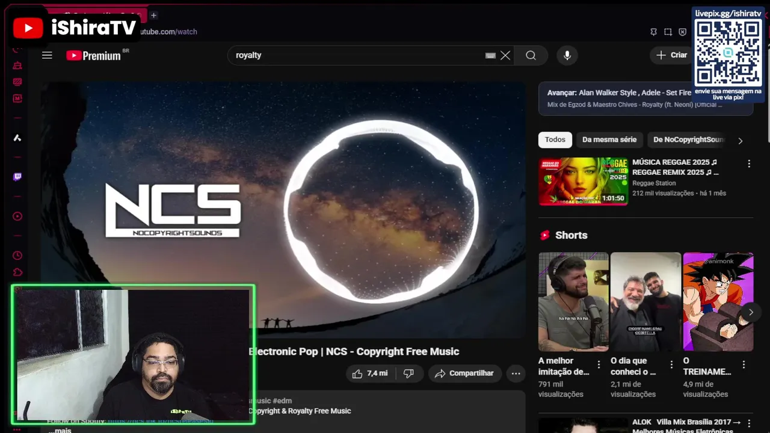
Task: Open the YouTube guide hamburger menu
Action: (x=47, y=55)
